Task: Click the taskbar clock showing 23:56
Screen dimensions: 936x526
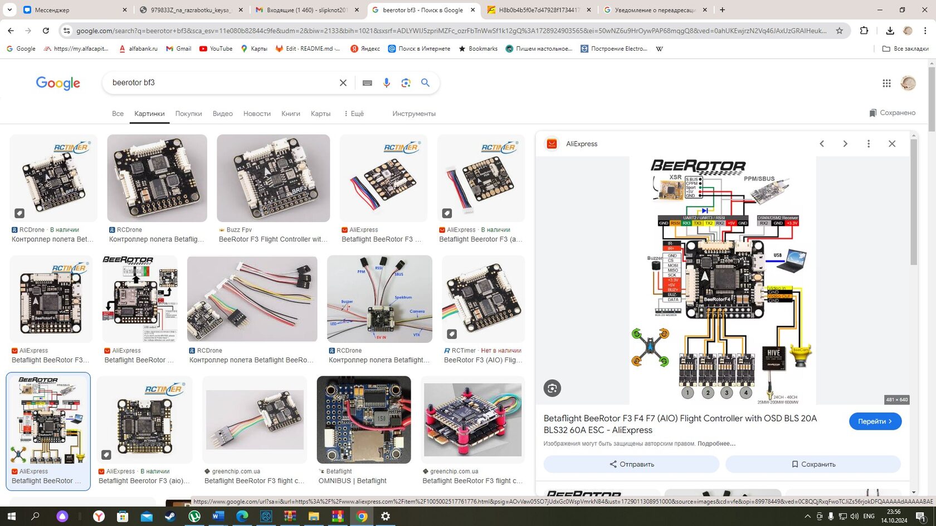Action: pos(894,516)
